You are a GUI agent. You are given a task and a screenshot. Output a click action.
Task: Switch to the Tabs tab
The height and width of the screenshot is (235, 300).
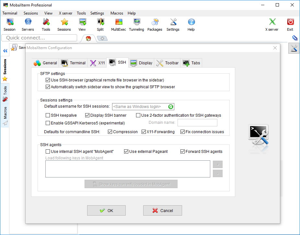(191, 63)
